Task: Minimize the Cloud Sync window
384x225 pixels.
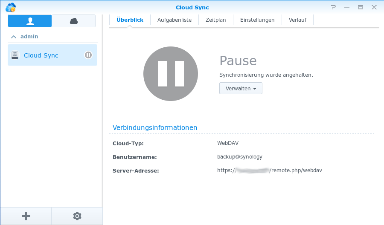Action: (x=347, y=7)
